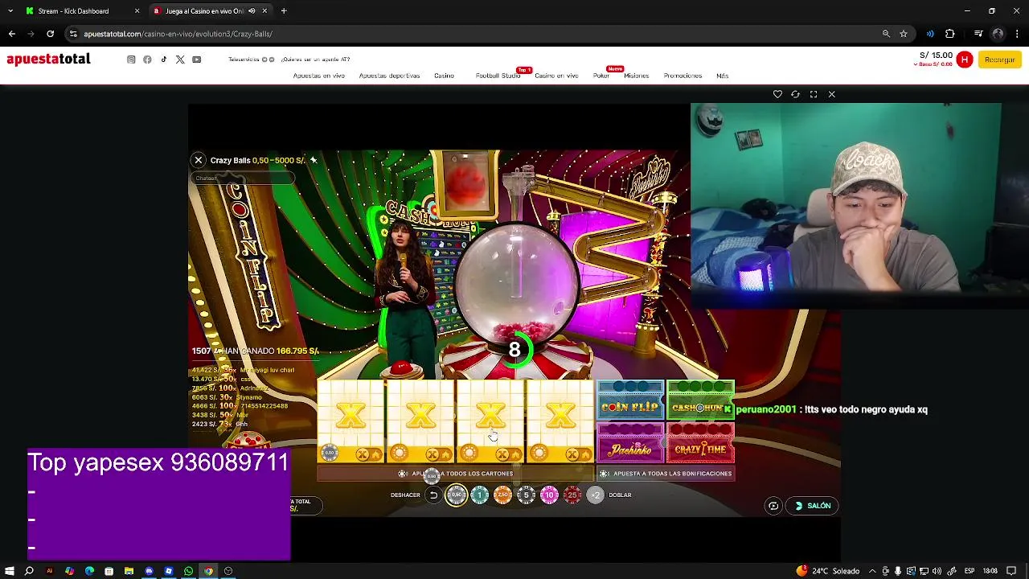
Task: Close the game frame with X icon
Action: (x=832, y=94)
